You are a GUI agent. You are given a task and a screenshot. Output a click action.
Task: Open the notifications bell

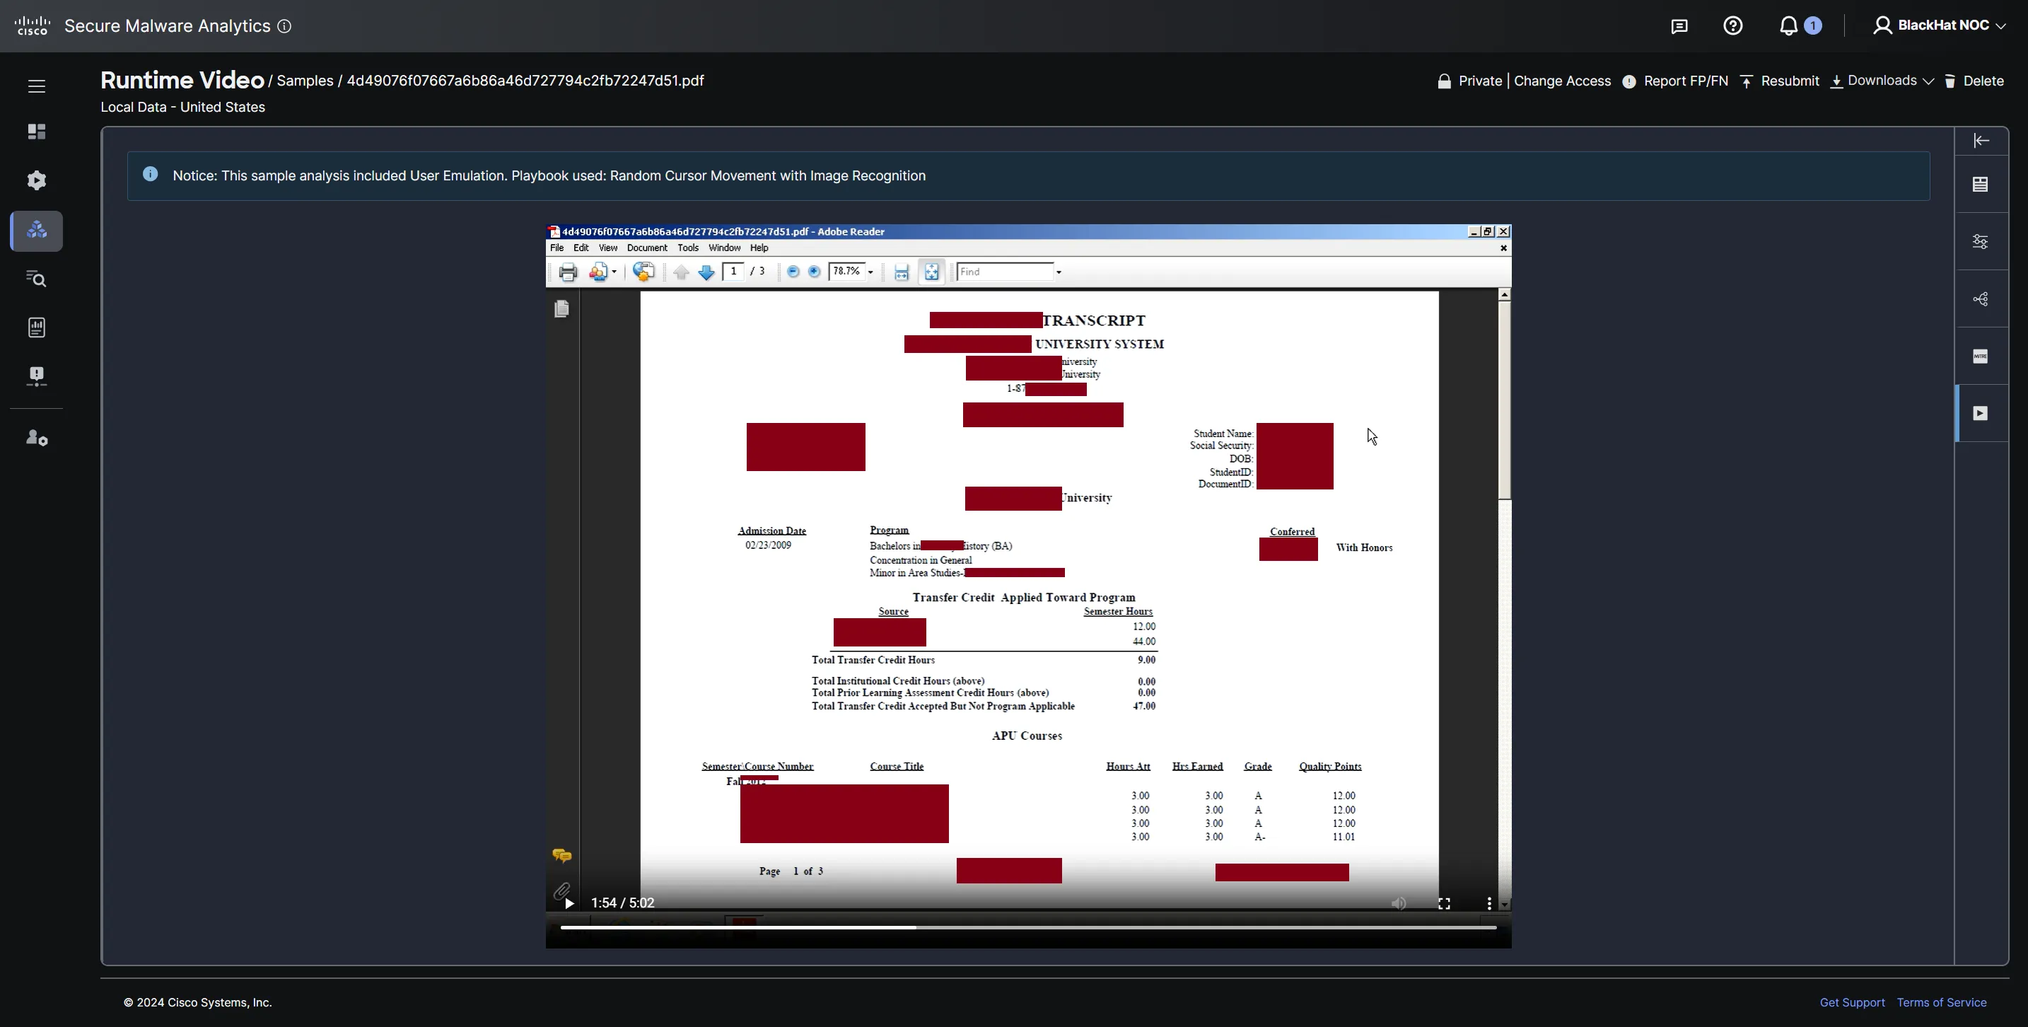pyautogui.click(x=1789, y=26)
